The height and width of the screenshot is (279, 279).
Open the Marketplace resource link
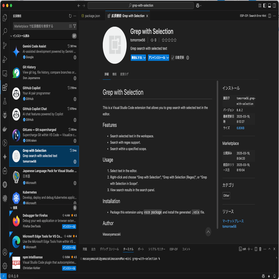point(233,221)
